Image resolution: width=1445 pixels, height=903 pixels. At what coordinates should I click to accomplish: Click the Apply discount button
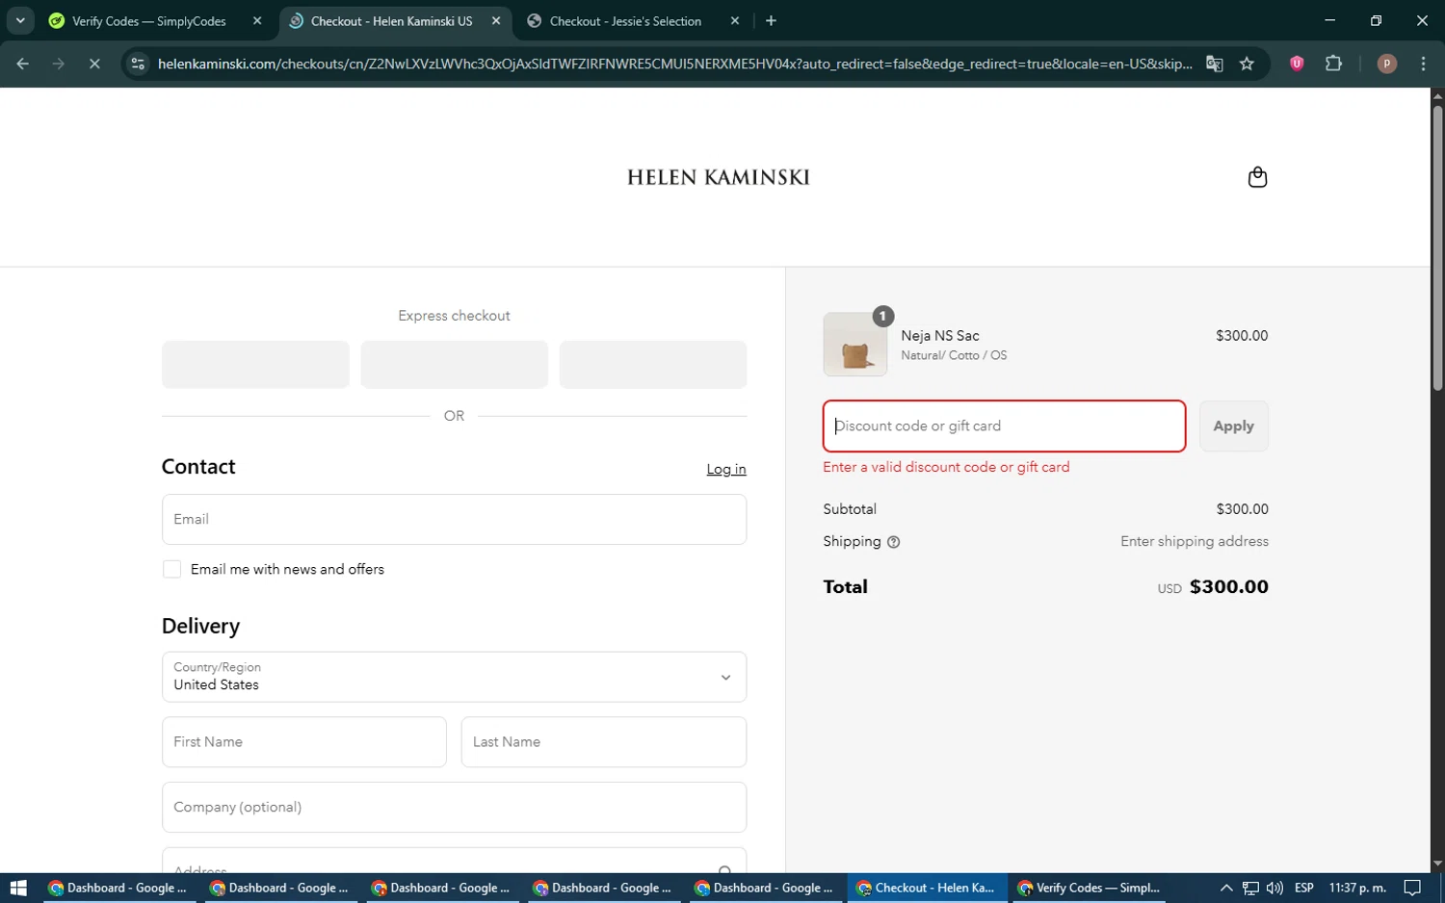(1233, 426)
